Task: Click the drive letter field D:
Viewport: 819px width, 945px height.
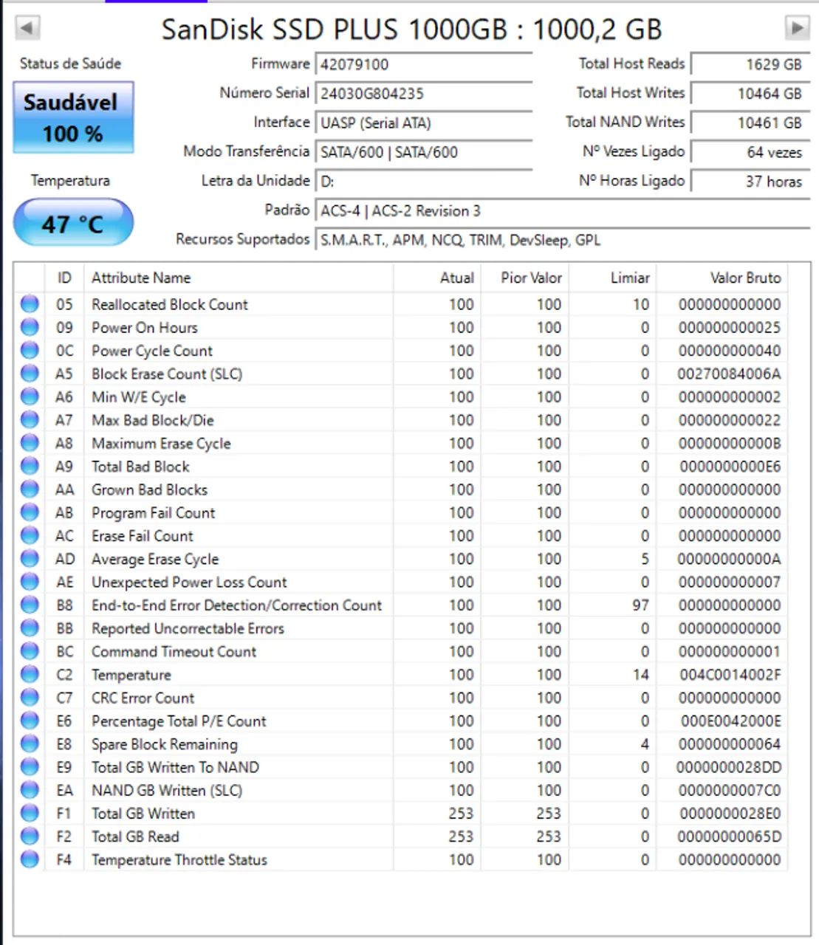Action: pos(424,182)
